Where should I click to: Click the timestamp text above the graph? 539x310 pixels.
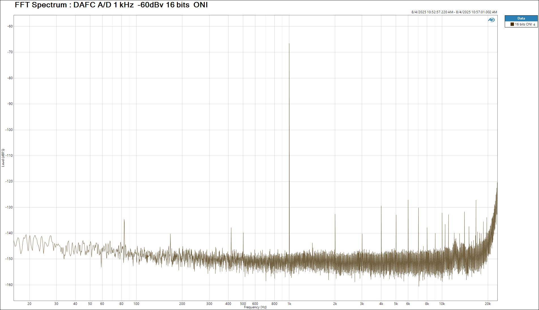pos(454,12)
